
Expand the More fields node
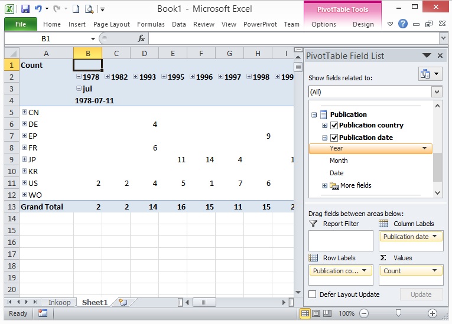[x=324, y=186]
